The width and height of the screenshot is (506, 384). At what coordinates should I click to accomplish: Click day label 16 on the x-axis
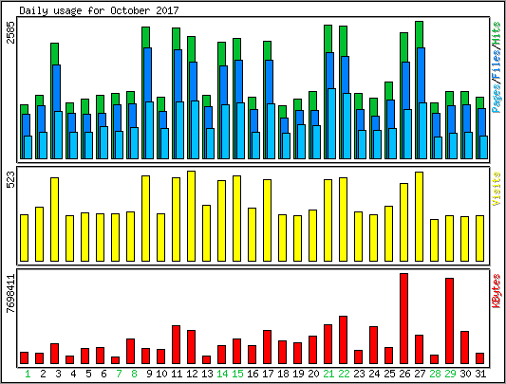pos(253,374)
